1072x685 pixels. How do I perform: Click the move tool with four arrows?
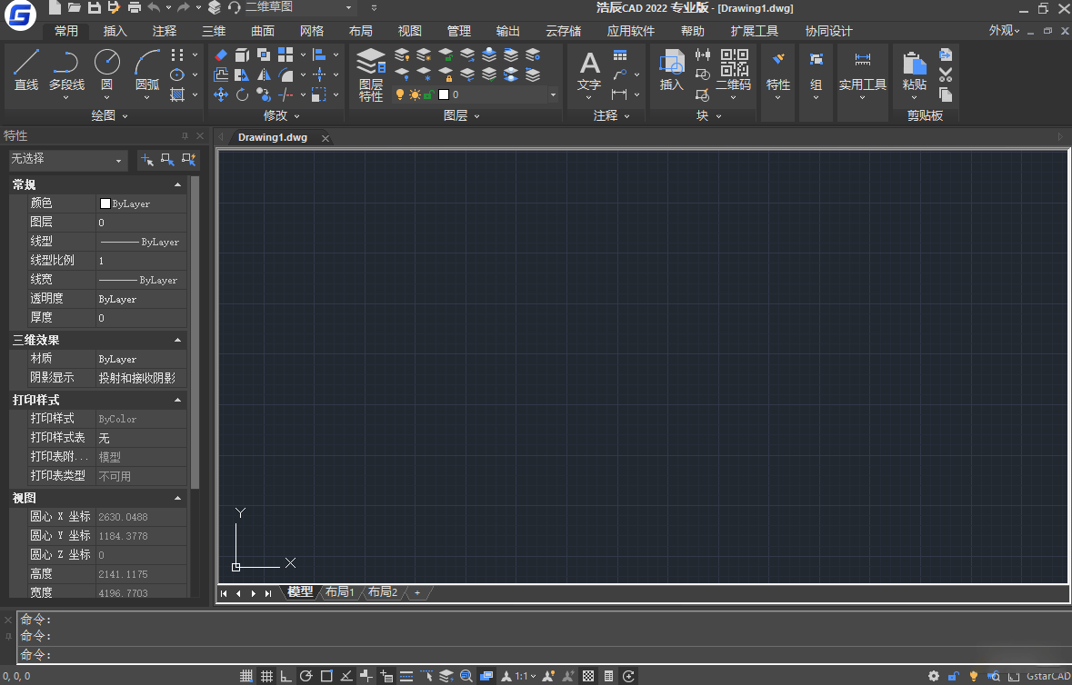click(x=221, y=94)
